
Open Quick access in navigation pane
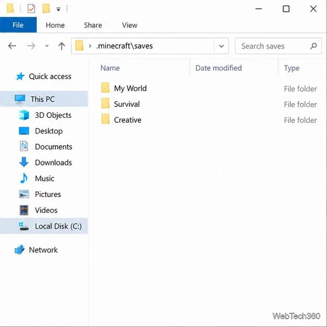point(50,77)
